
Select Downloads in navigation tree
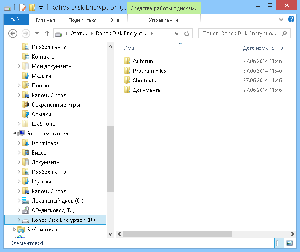point(45,143)
